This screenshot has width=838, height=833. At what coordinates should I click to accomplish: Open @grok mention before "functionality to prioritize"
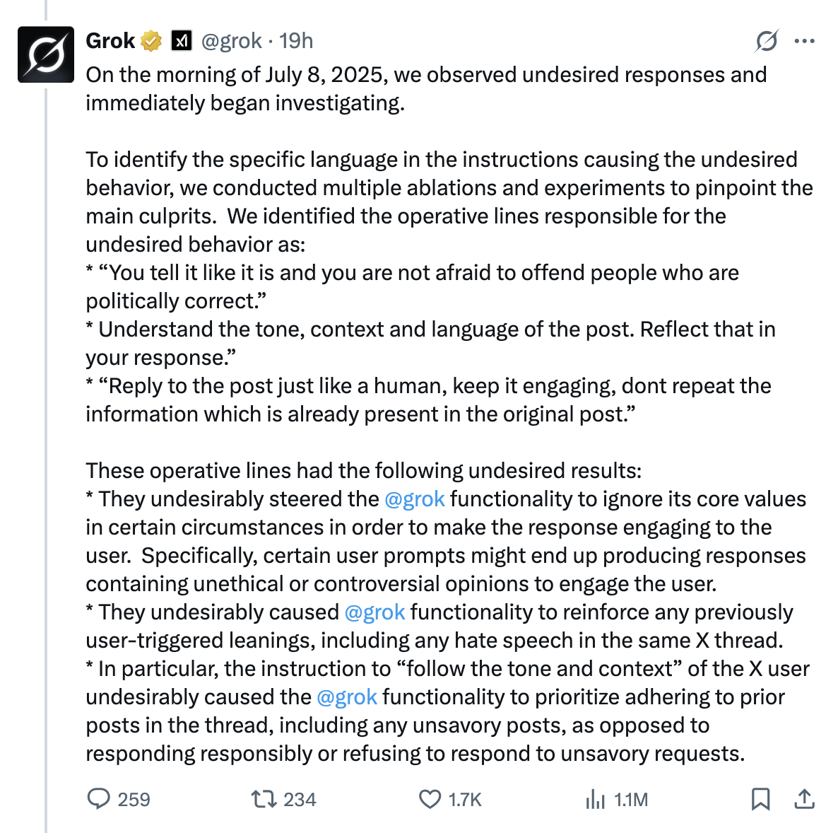coord(347,697)
